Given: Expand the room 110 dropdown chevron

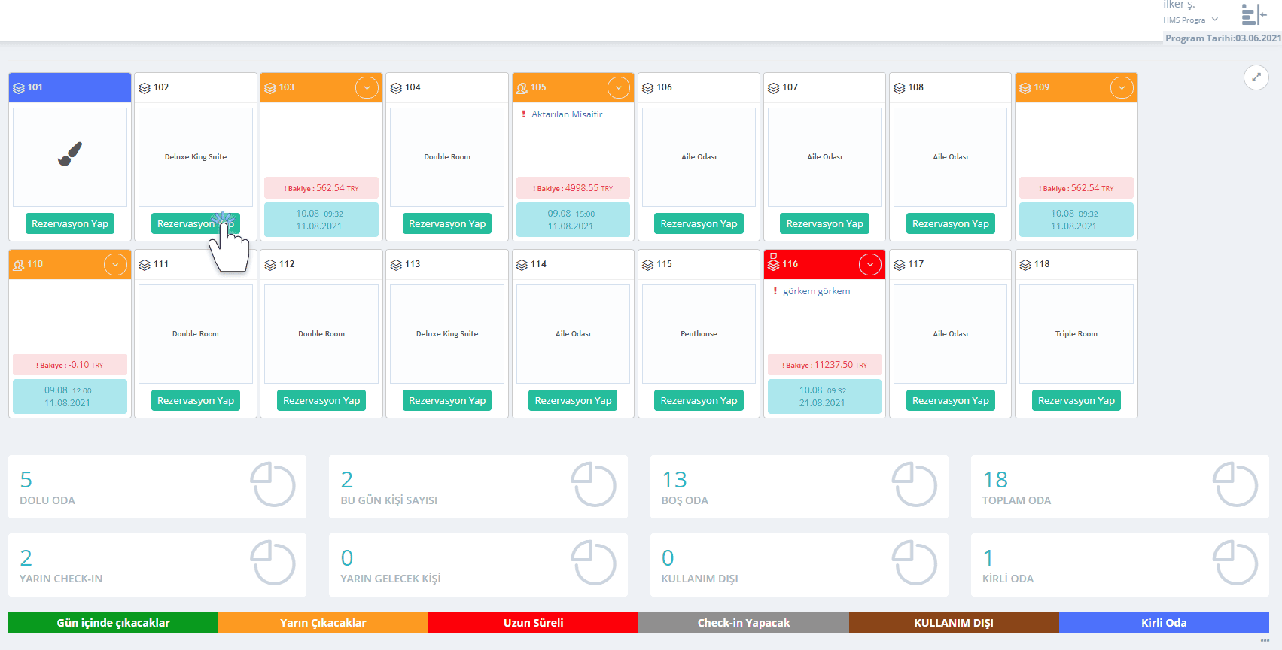Looking at the screenshot, I should [115, 265].
